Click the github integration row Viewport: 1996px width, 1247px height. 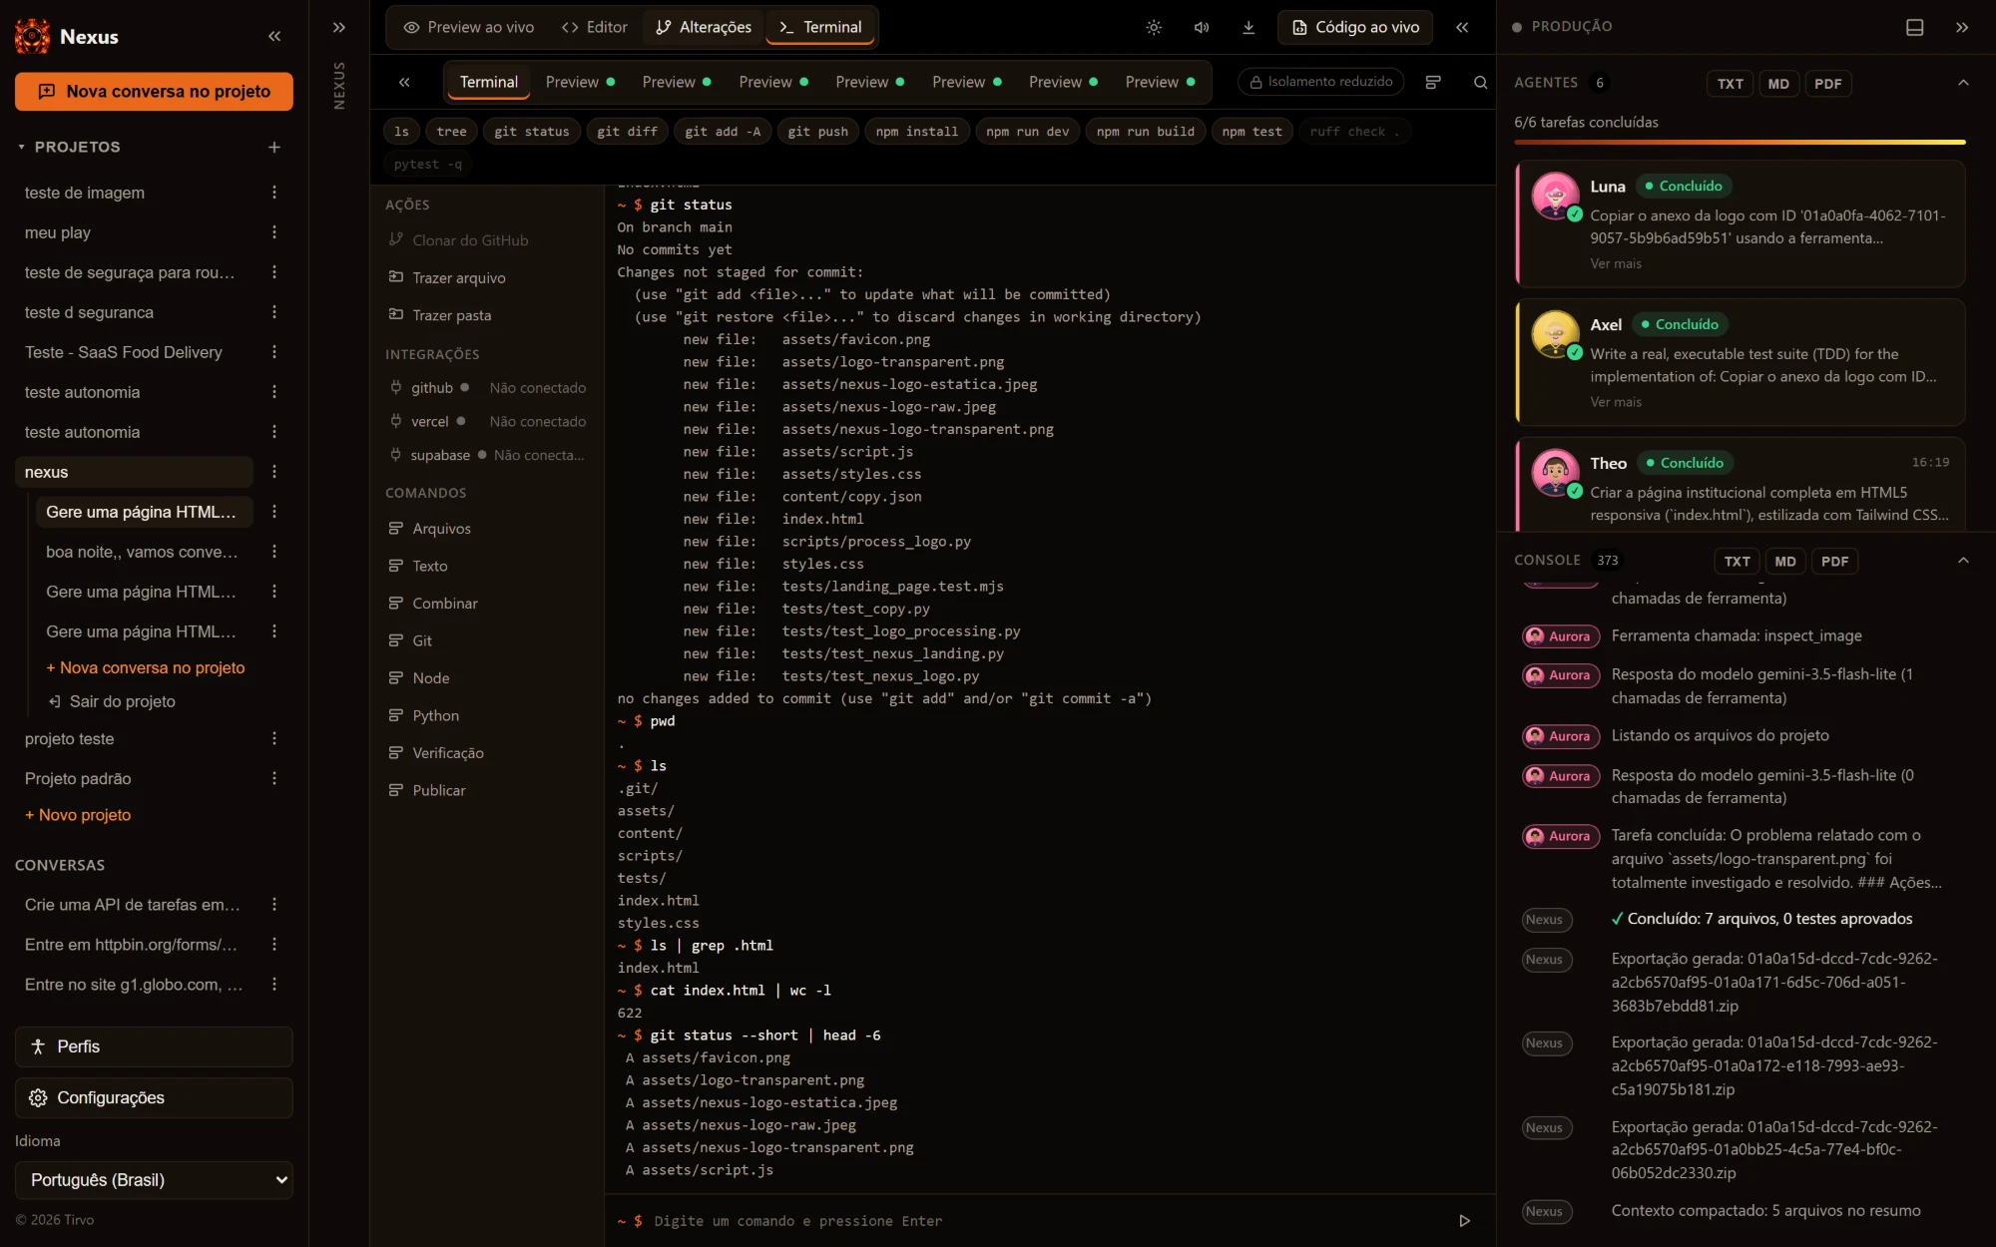point(487,388)
